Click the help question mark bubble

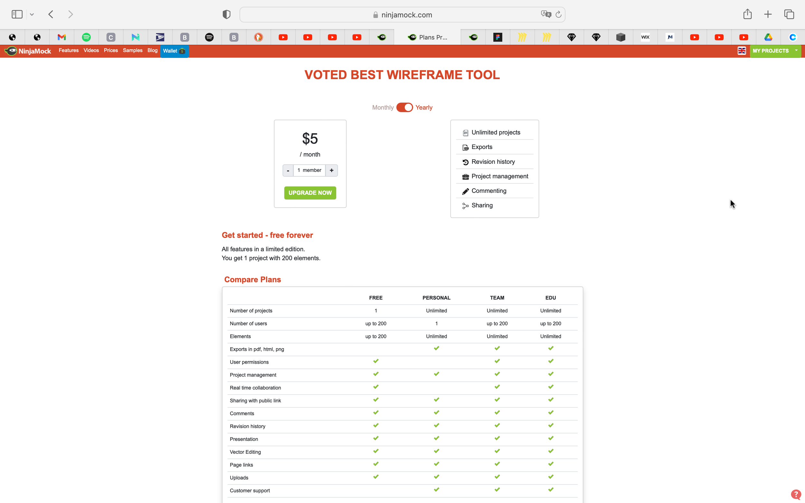tap(796, 494)
